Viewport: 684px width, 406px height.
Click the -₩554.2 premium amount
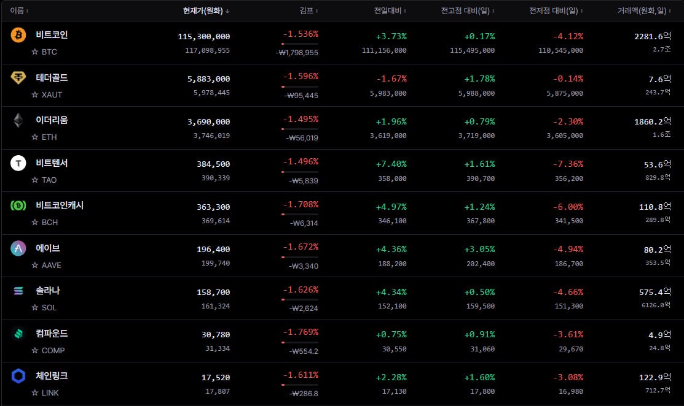[304, 351]
